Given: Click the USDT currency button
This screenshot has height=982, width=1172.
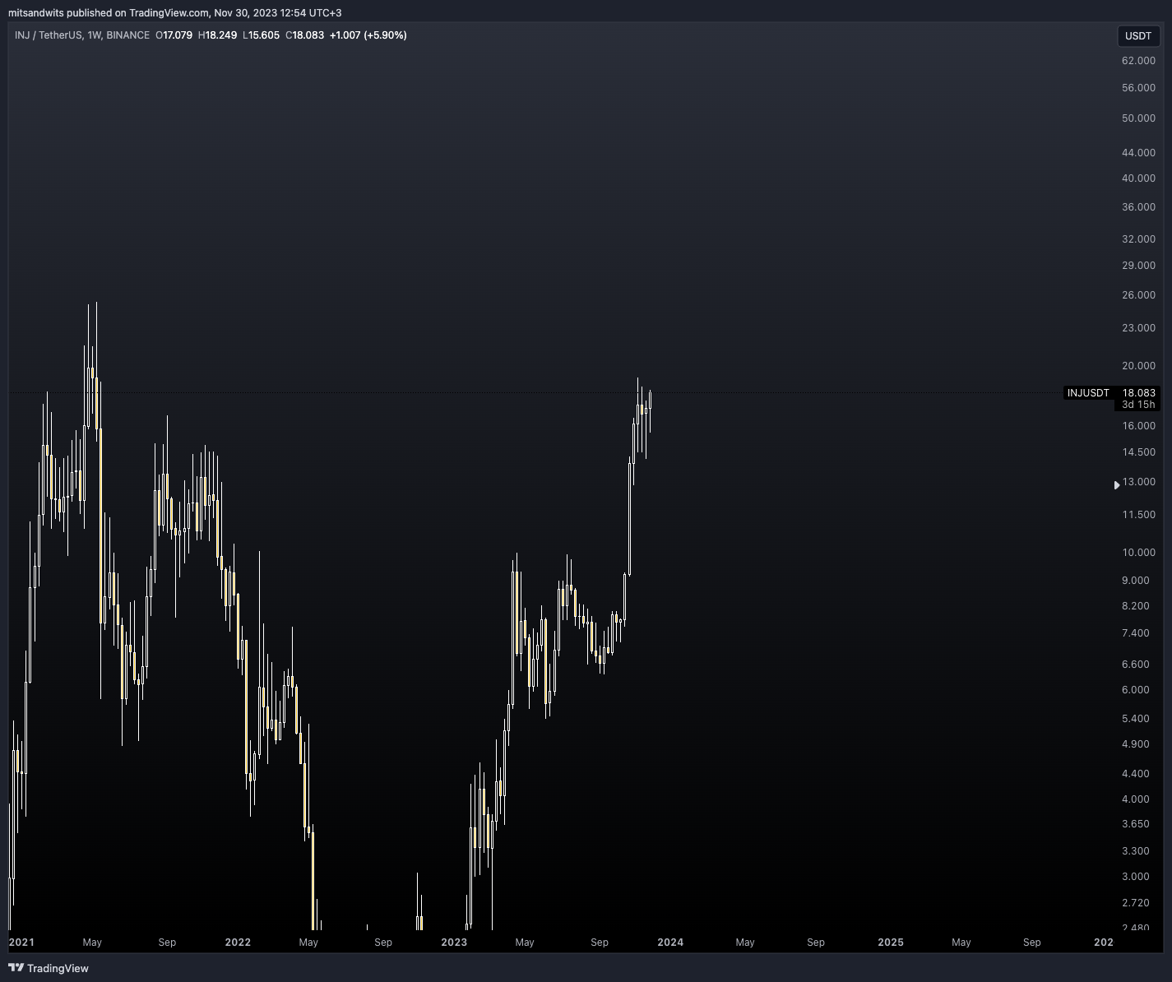Looking at the screenshot, I should coord(1138,35).
